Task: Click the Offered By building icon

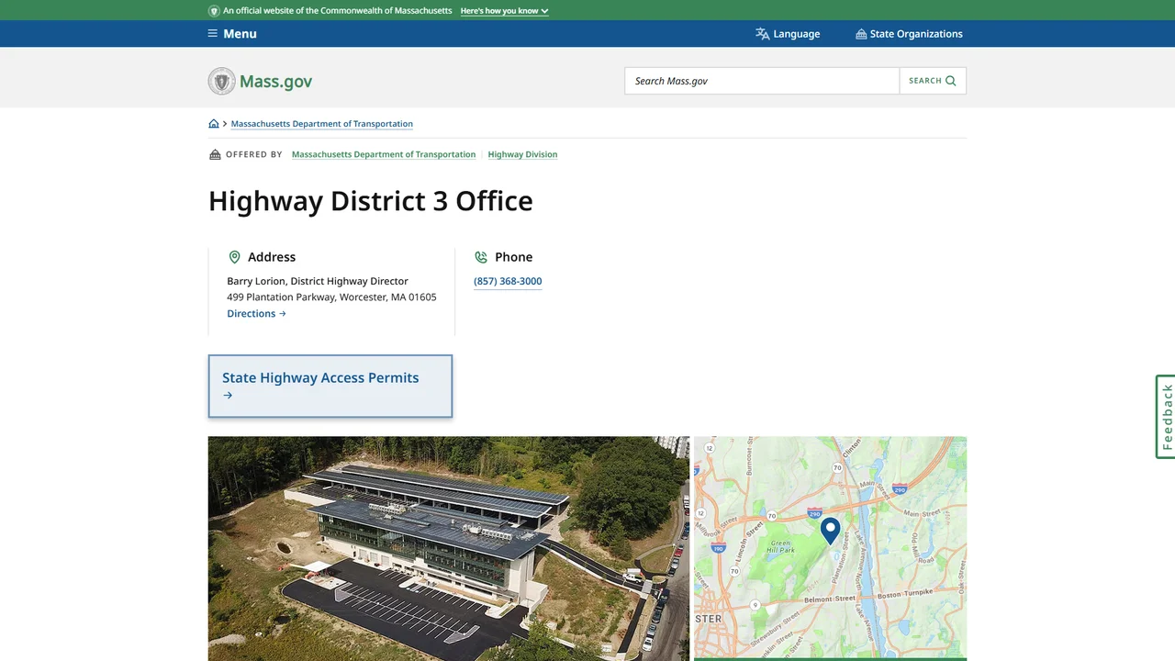Action: pyautogui.click(x=215, y=154)
